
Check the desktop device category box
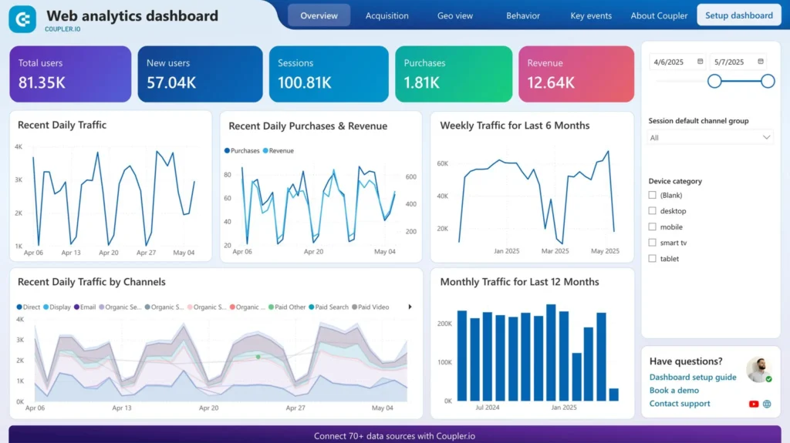click(653, 211)
